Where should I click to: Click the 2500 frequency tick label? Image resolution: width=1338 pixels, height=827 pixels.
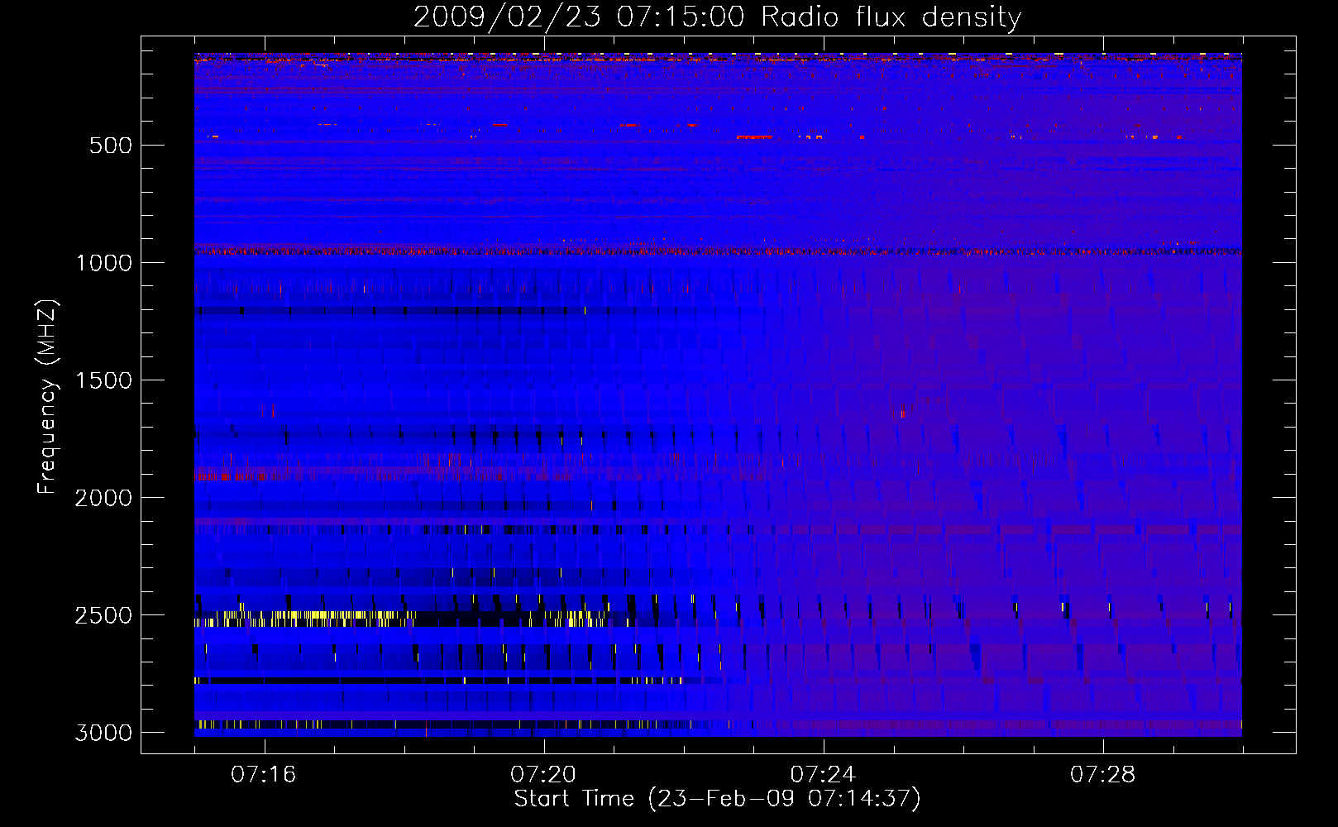click(x=103, y=615)
